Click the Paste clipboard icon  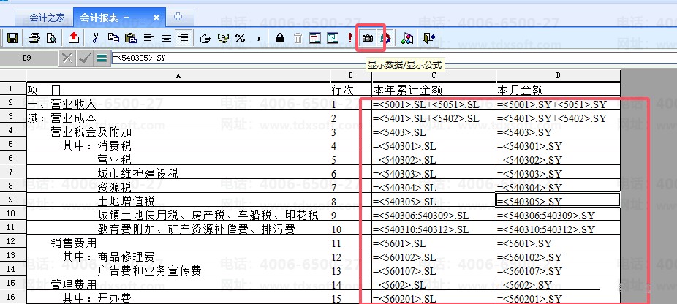click(130, 37)
